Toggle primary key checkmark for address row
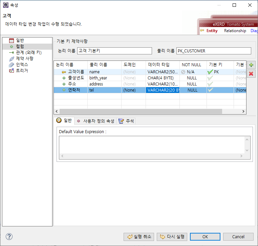The height and width of the screenshot is (246, 258). tap(210, 84)
